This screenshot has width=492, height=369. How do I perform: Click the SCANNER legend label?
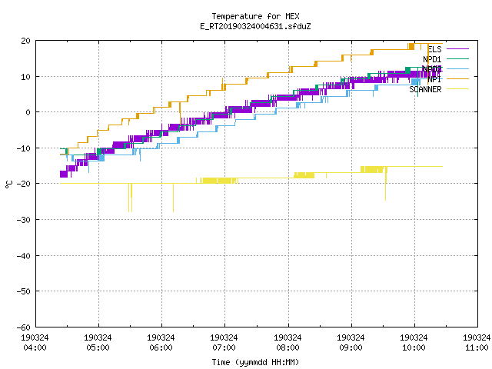coord(425,89)
